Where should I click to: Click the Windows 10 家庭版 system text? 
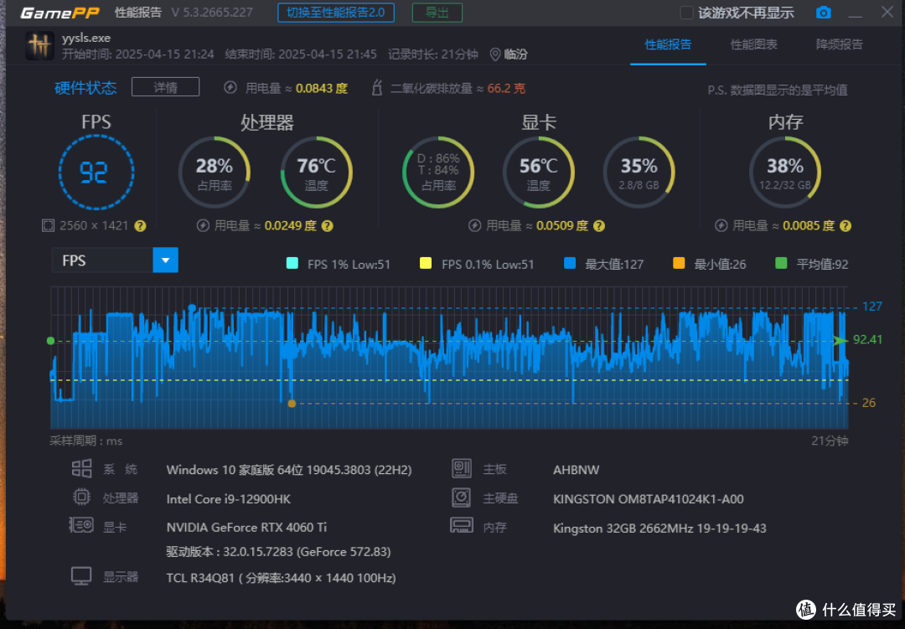[x=289, y=470]
